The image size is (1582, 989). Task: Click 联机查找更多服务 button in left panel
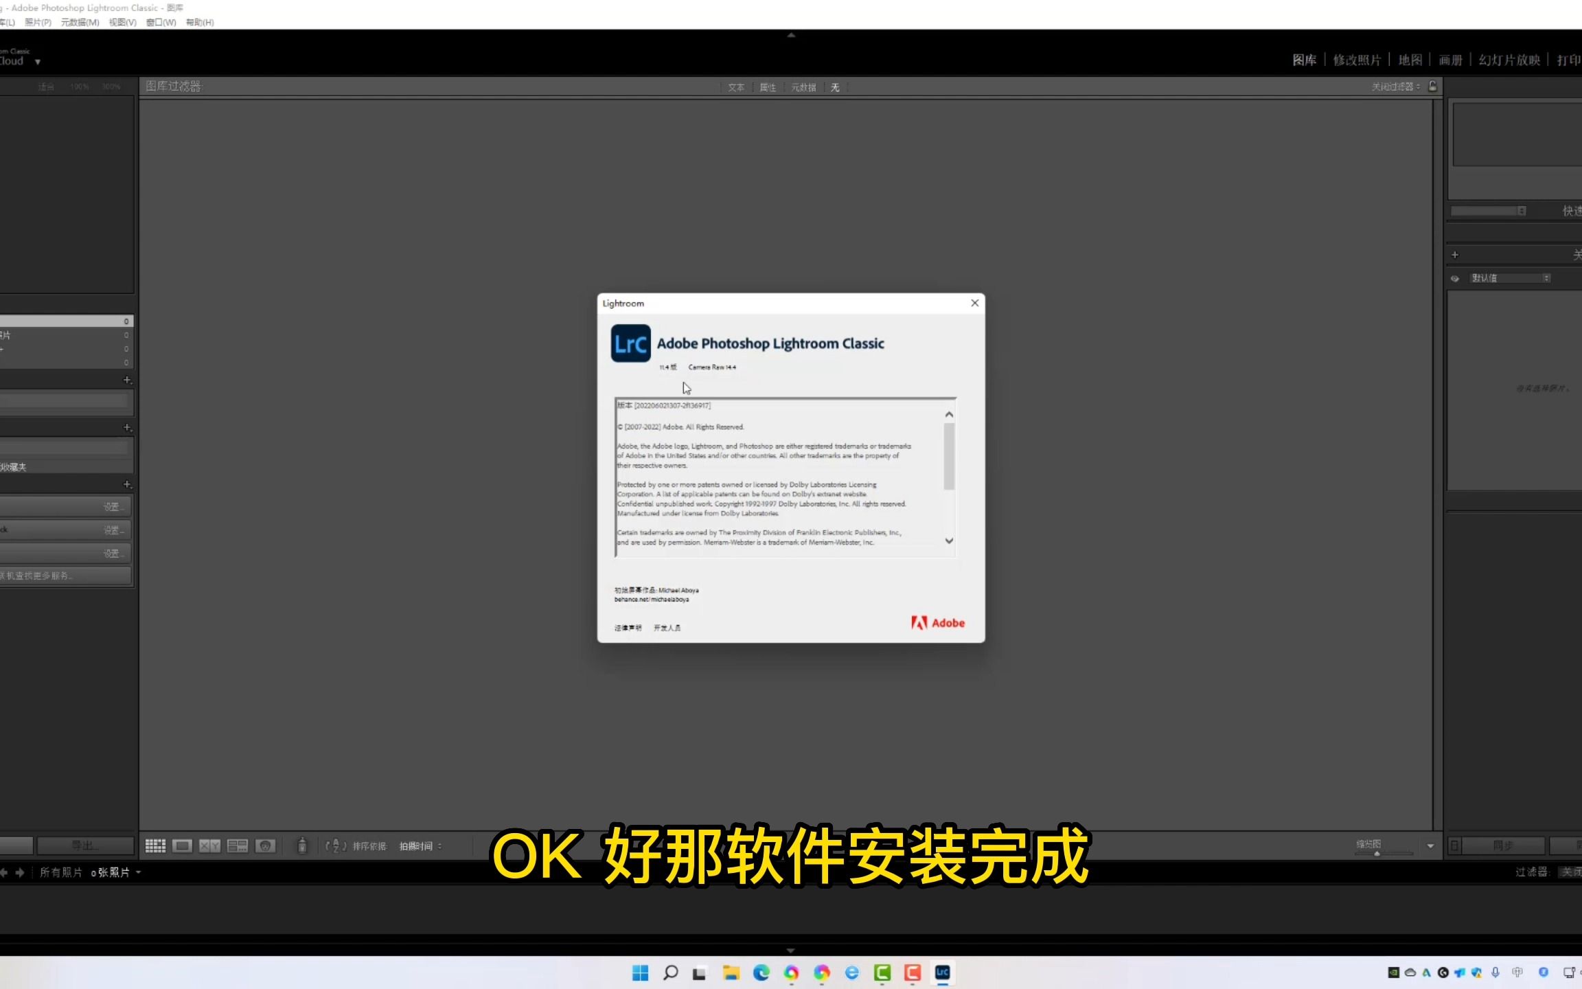[65, 576]
